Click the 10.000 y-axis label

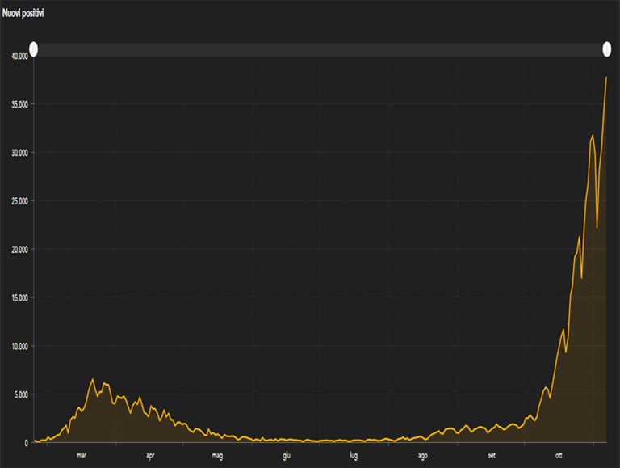[19, 347]
